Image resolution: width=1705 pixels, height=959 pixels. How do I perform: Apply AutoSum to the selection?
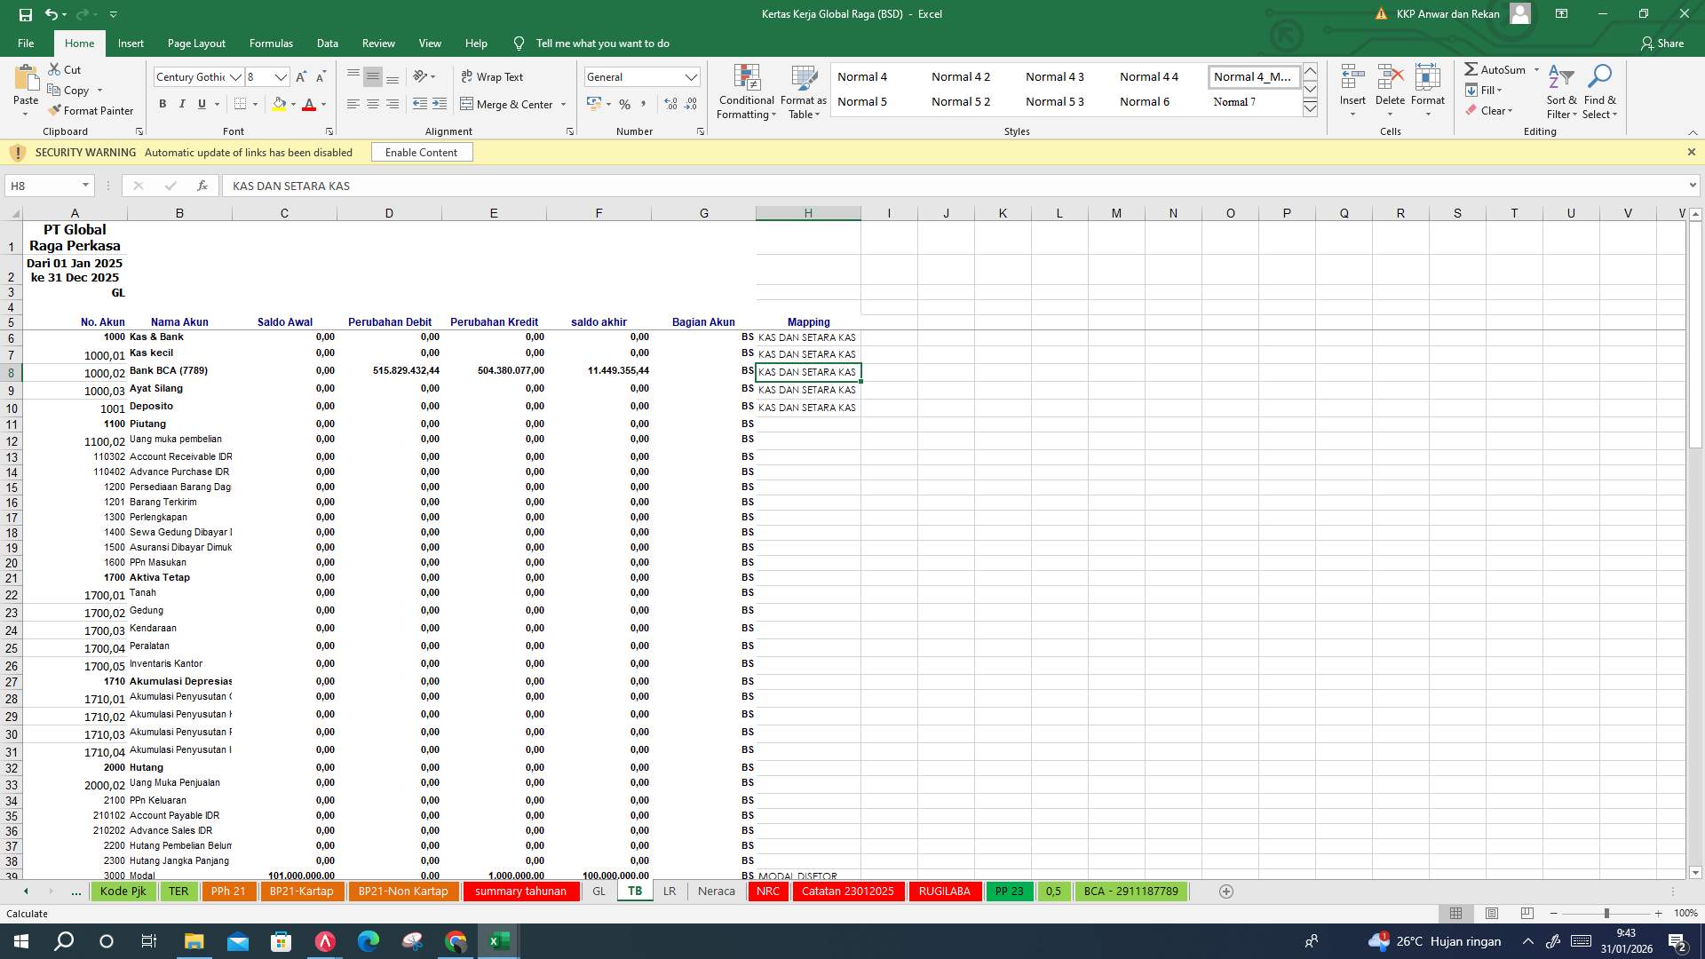pyautogui.click(x=1498, y=69)
